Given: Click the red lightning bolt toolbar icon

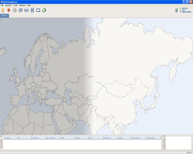Looking at the screenshot, I should point(9,10).
